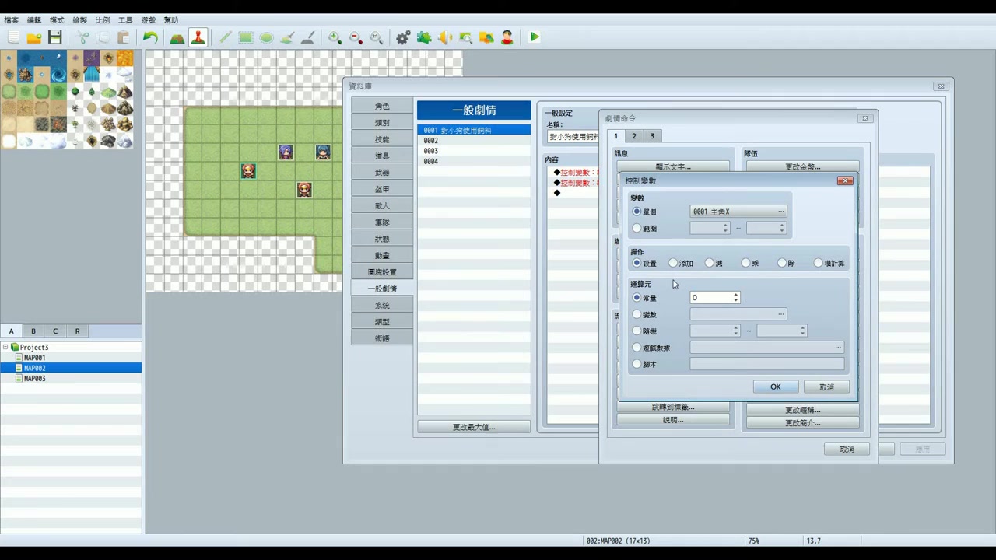Open the 系統 database category

pos(382,306)
